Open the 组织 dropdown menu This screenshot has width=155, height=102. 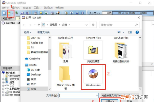(x=28, y=32)
